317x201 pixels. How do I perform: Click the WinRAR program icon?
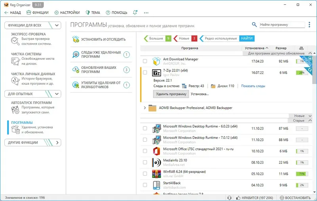(156, 174)
